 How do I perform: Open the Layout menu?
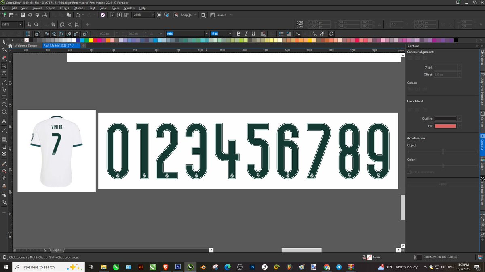(37, 8)
